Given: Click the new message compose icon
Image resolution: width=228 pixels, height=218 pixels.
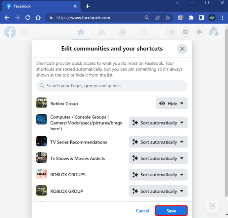Looking at the screenshot, I should 212,206.
